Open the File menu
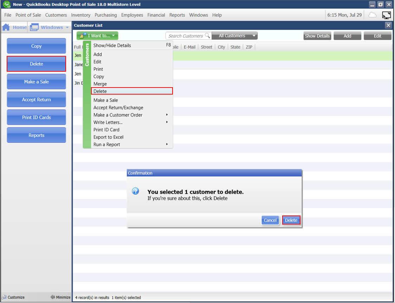The width and height of the screenshot is (395, 303). tap(8, 15)
